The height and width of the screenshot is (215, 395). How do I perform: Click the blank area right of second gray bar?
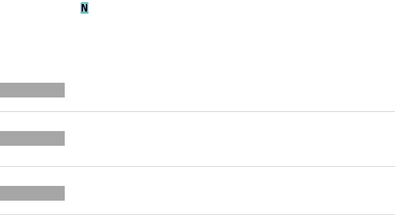pos(230,139)
